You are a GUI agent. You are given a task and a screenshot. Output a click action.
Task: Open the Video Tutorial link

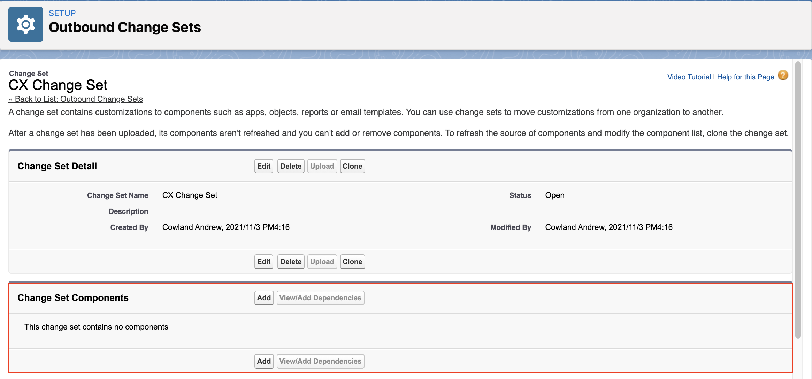pyautogui.click(x=689, y=77)
